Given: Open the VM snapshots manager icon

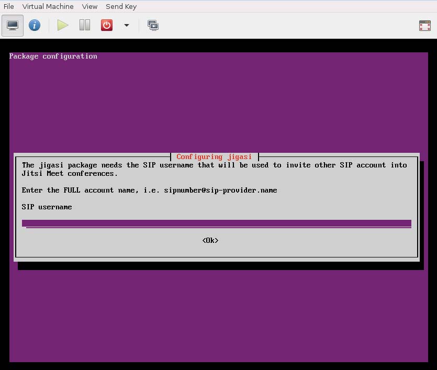Looking at the screenshot, I should click(153, 25).
